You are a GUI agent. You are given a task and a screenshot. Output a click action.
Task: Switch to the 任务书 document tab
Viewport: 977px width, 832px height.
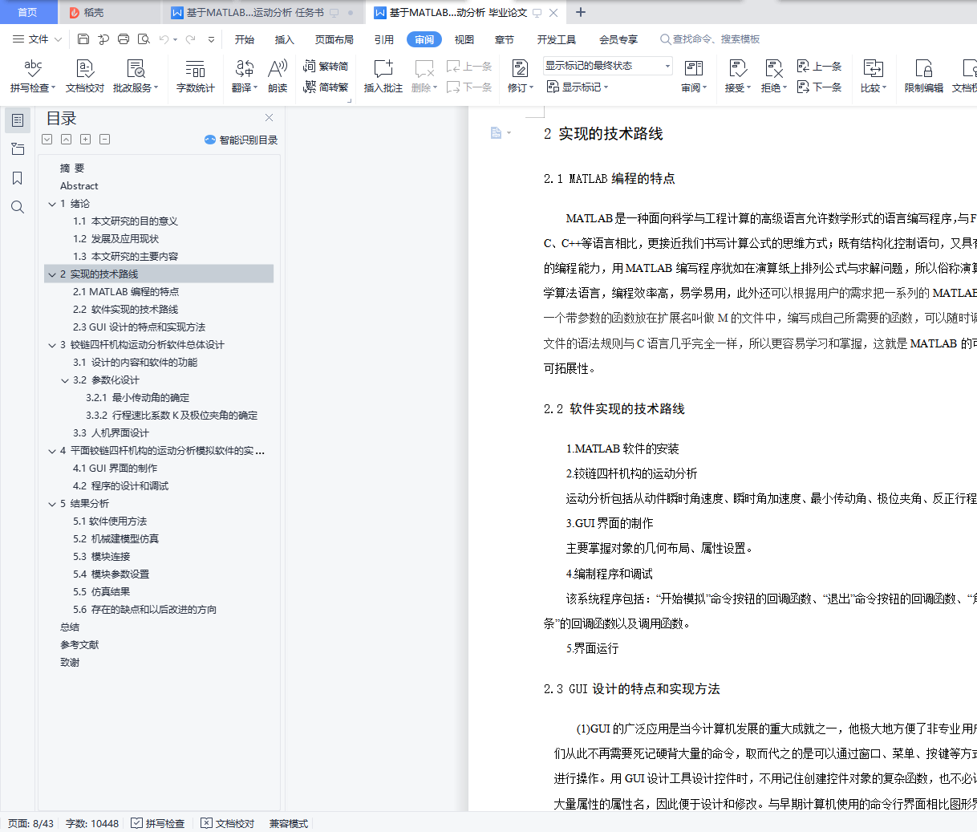tap(263, 13)
